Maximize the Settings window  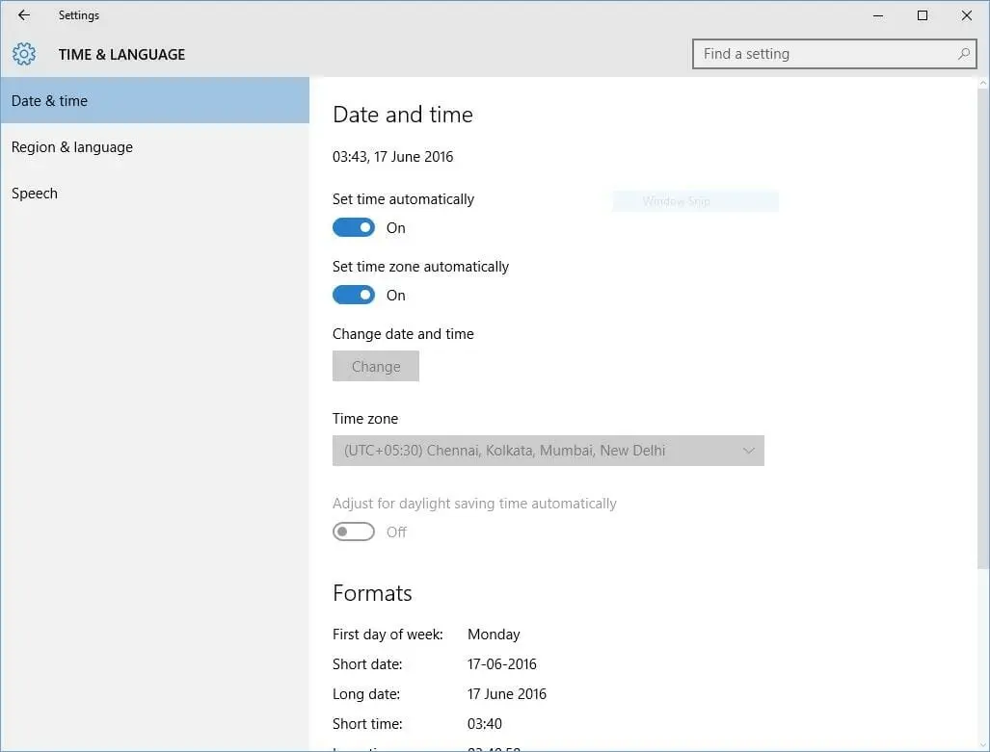923,15
